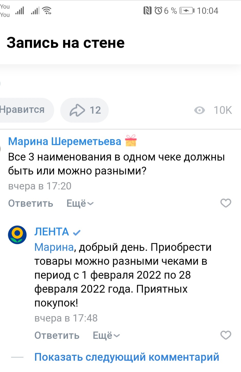
Task: Tap the battery charging icon
Action: click(x=186, y=11)
